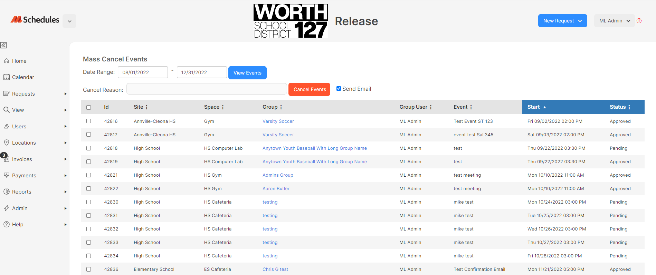The width and height of the screenshot is (656, 275).
Task: Click the Admin lightning bolt icon
Action: click(6, 208)
